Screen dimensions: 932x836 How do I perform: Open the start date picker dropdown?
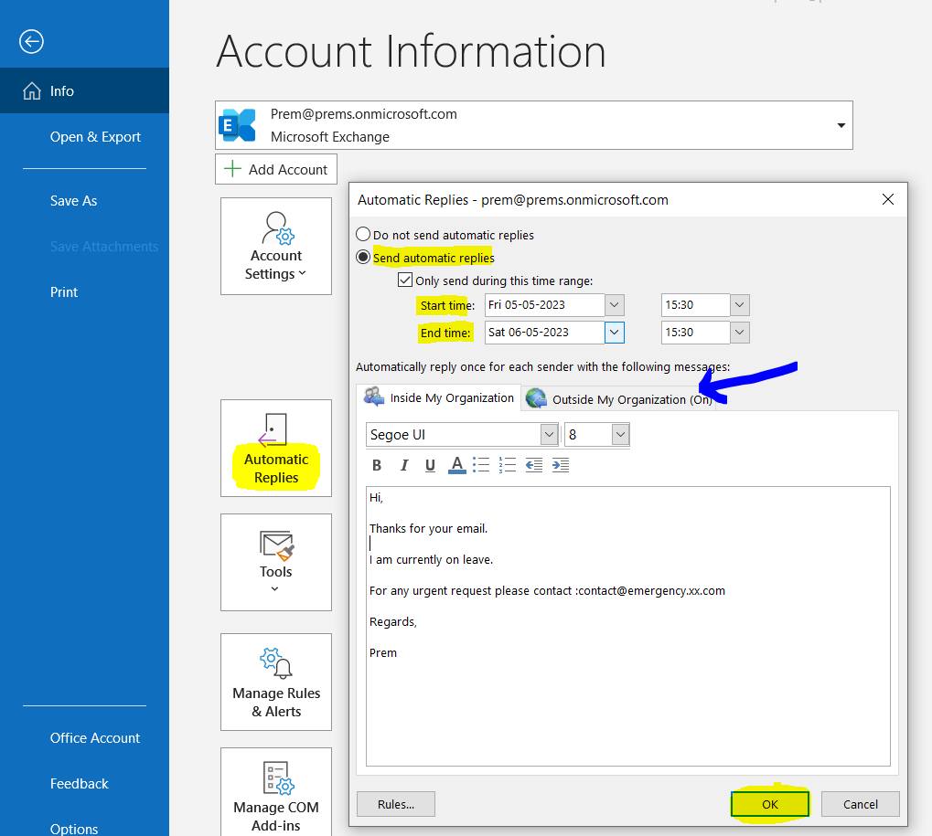615,305
